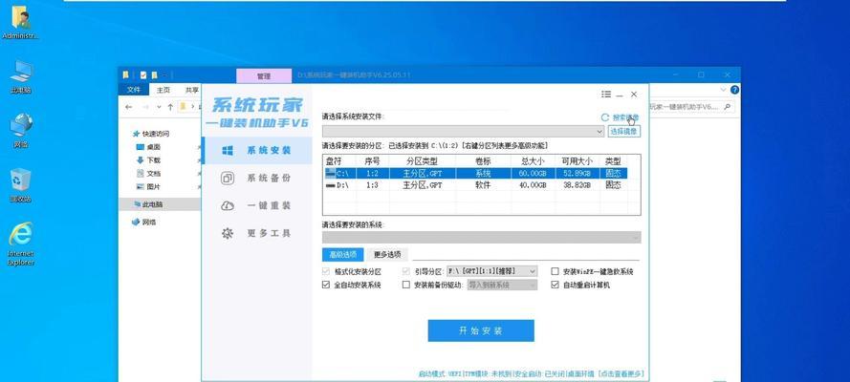Click the 可用大小 column header
Viewport: 850px width, 382px height.
(x=578, y=161)
